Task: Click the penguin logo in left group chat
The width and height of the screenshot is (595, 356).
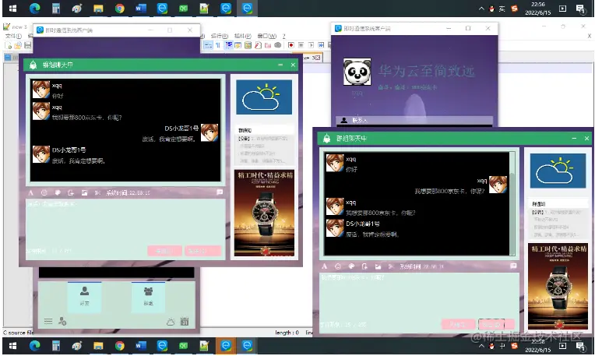Action: pyautogui.click(x=33, y=65)
